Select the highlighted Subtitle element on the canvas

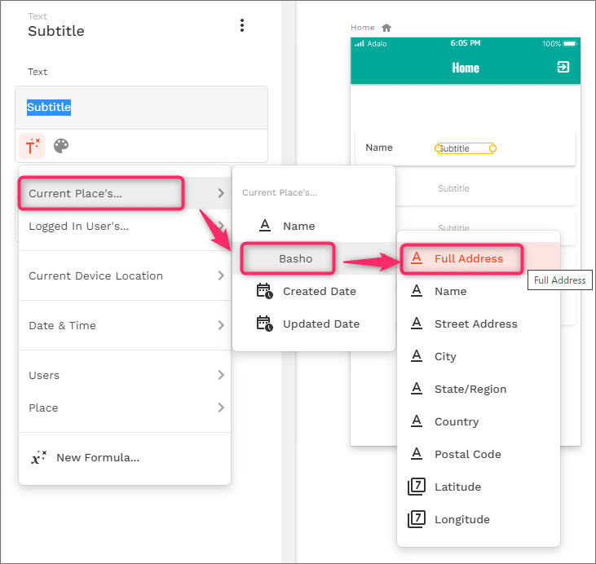[466, 148]
